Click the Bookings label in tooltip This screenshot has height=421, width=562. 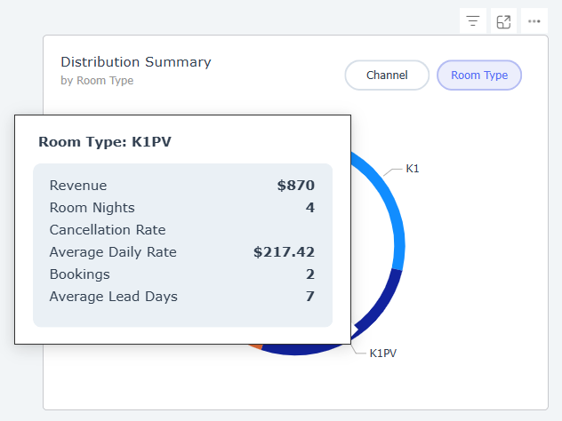point(80,274)
